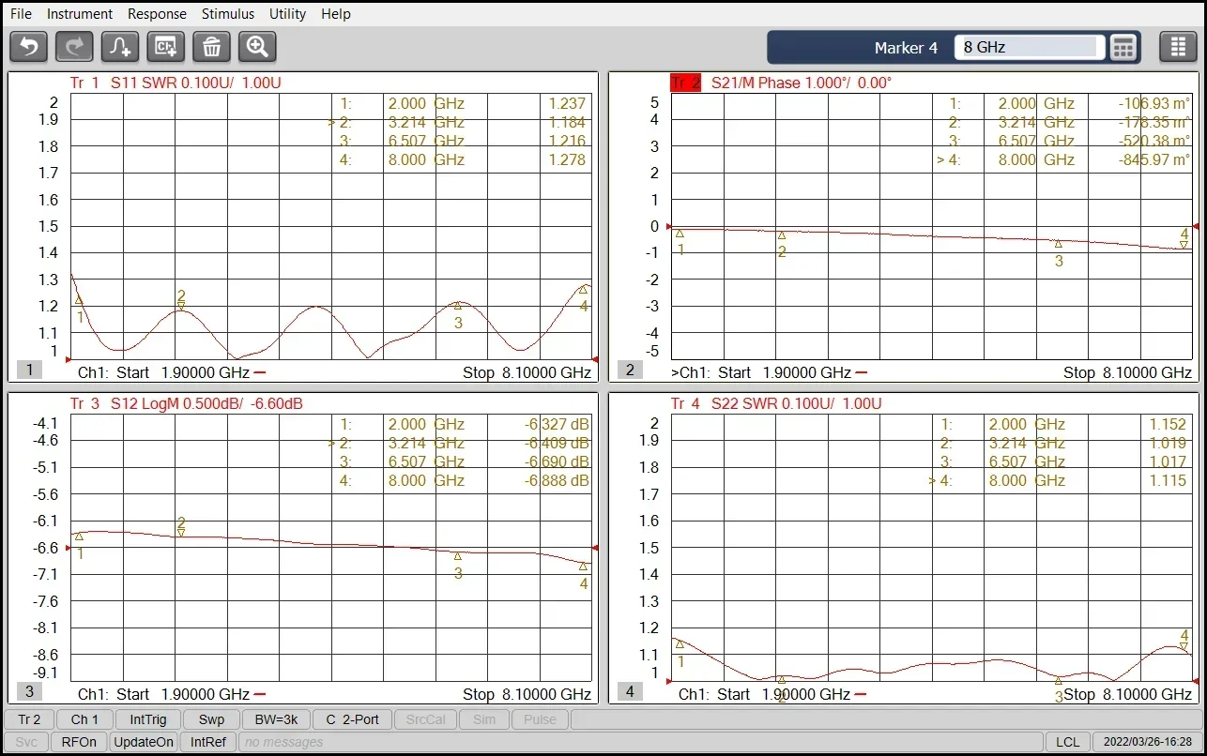The image size is (1207, 756).
Task: Toggle IntRef reference setting
Action: click(207, 742)
